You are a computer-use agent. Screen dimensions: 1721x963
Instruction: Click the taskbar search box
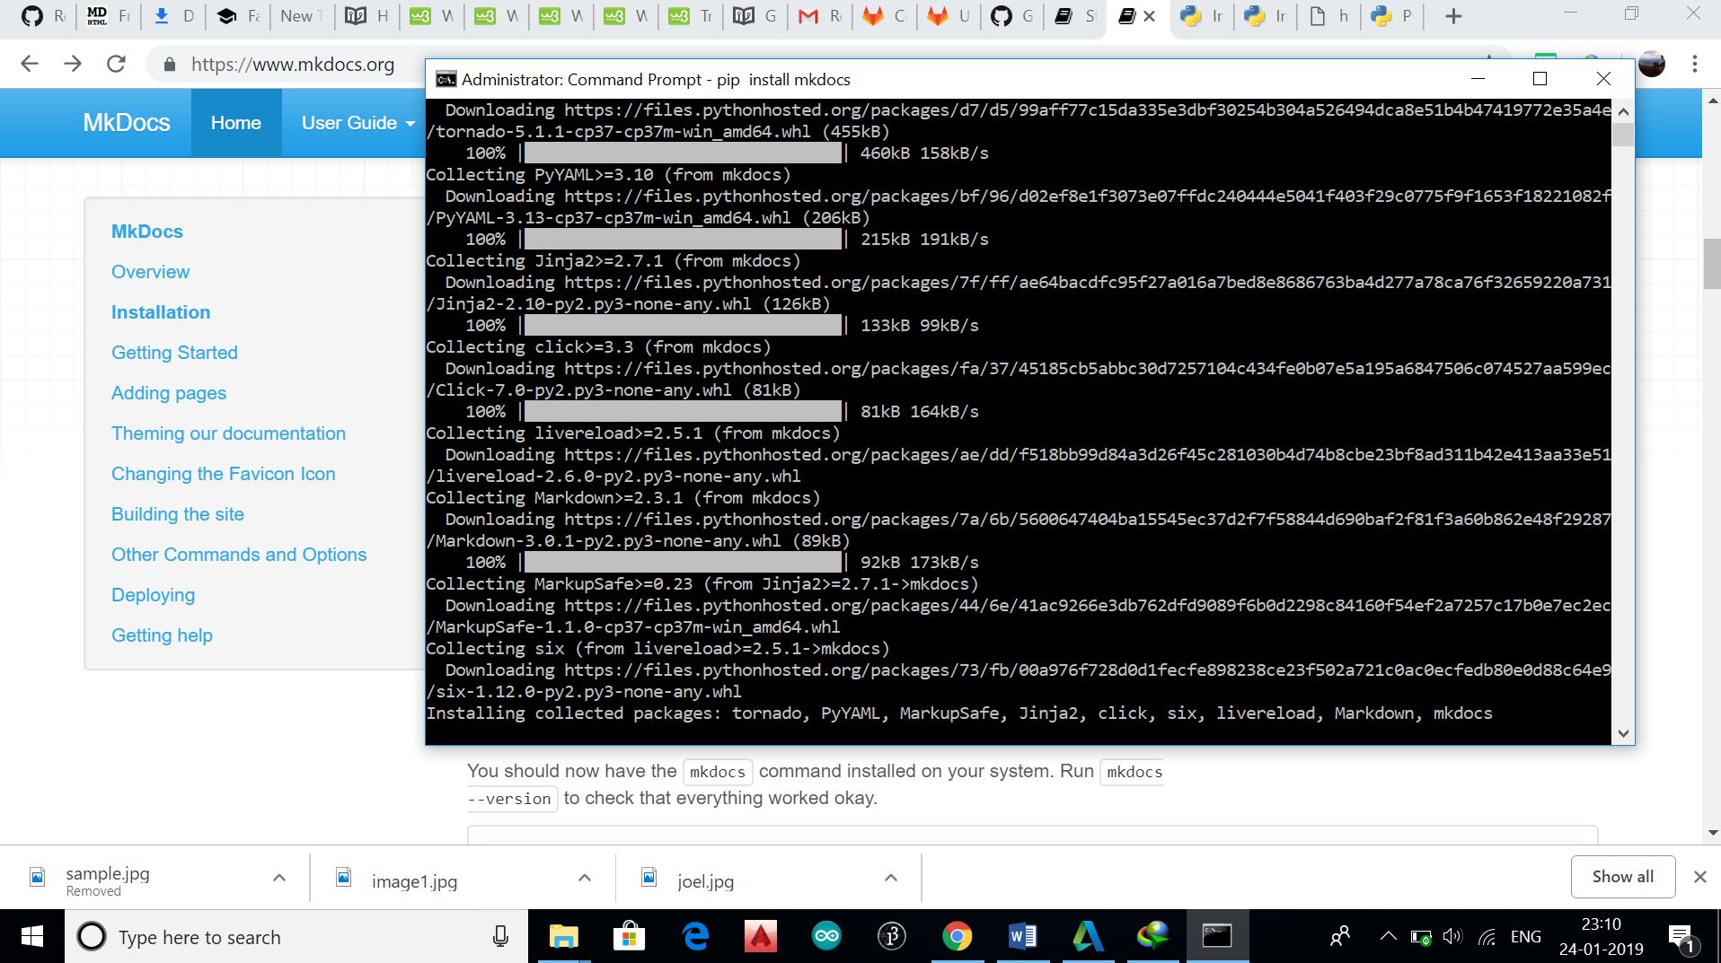(x=296, y=937)
